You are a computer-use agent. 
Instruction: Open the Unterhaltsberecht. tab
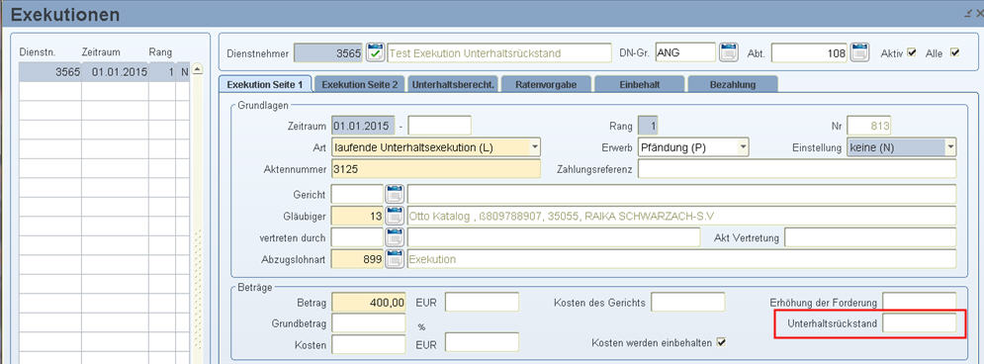point(453,84)
